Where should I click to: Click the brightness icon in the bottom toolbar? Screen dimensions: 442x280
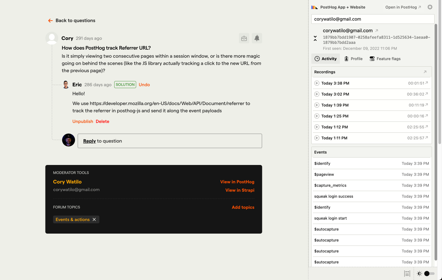419,273
